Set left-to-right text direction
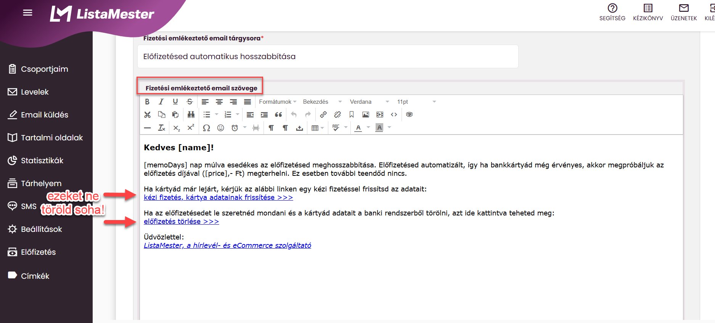The height and width of the screenshot is (323, 715). point(271,128)
